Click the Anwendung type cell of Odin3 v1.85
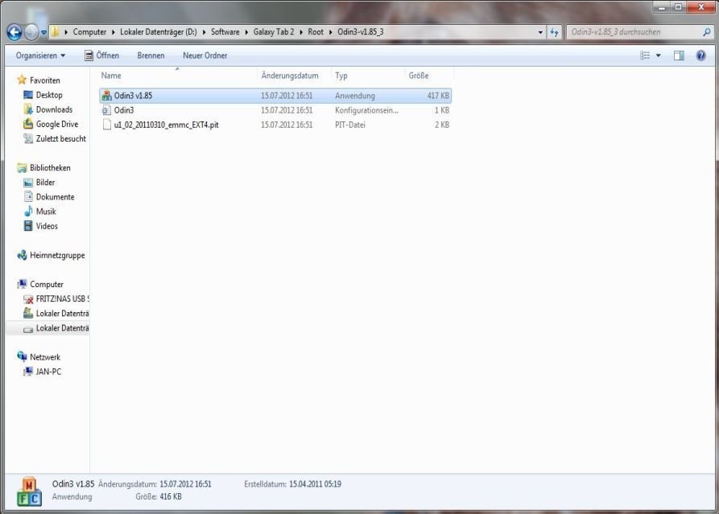Image resolution: width=719 pixels, height=514 pixels. pos(355,96)
